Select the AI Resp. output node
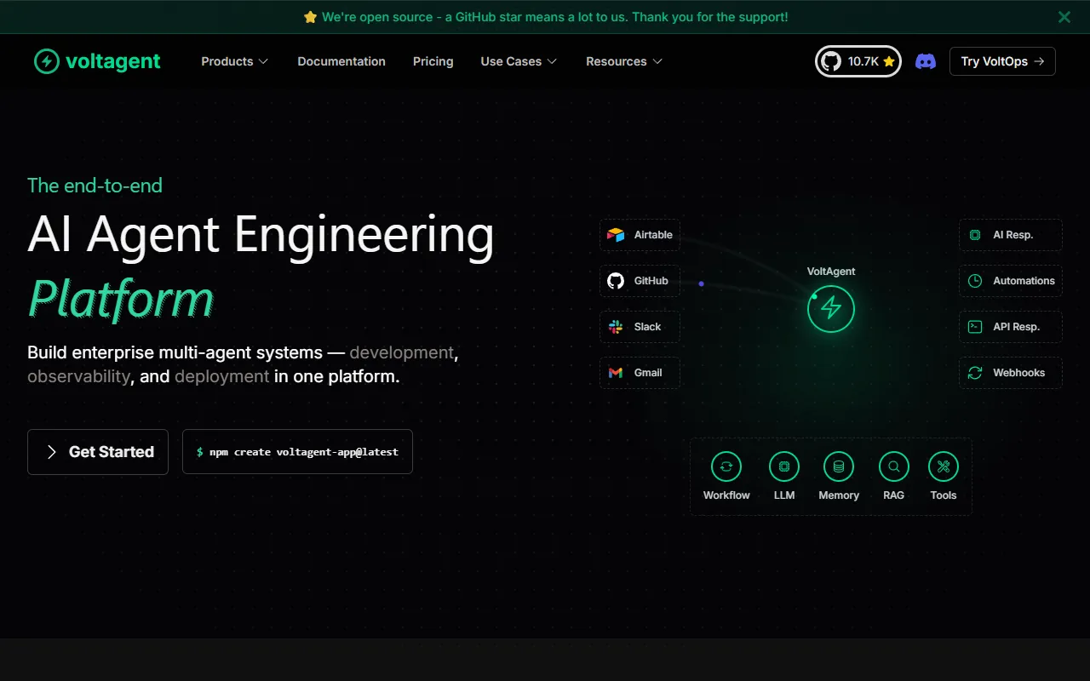The image size is (1090, 681). (1011, 235)
